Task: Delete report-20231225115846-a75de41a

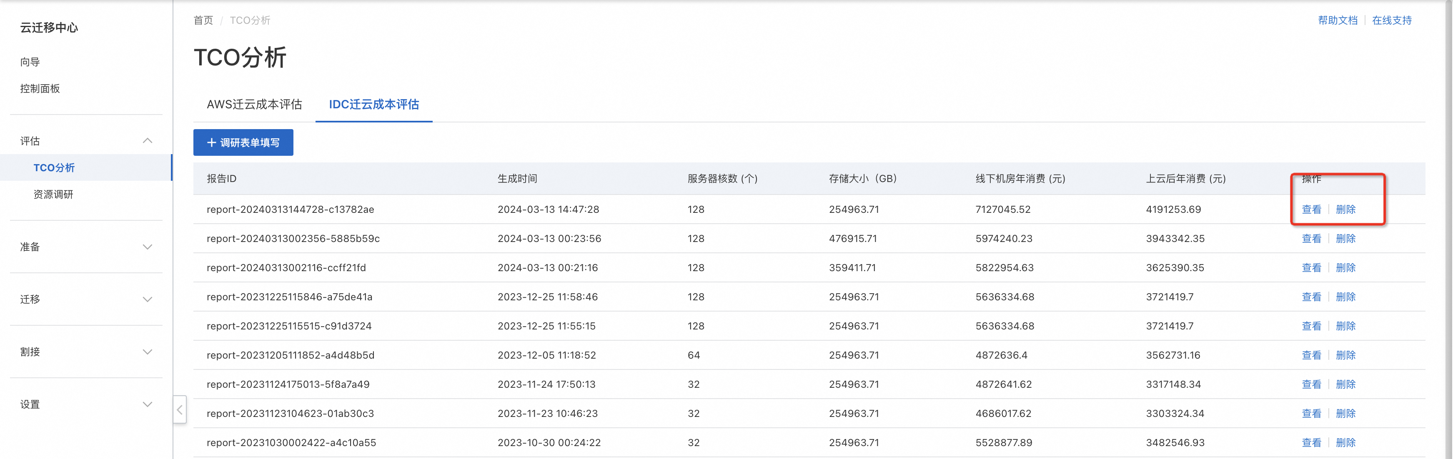Action: (x=1345, y=297)
